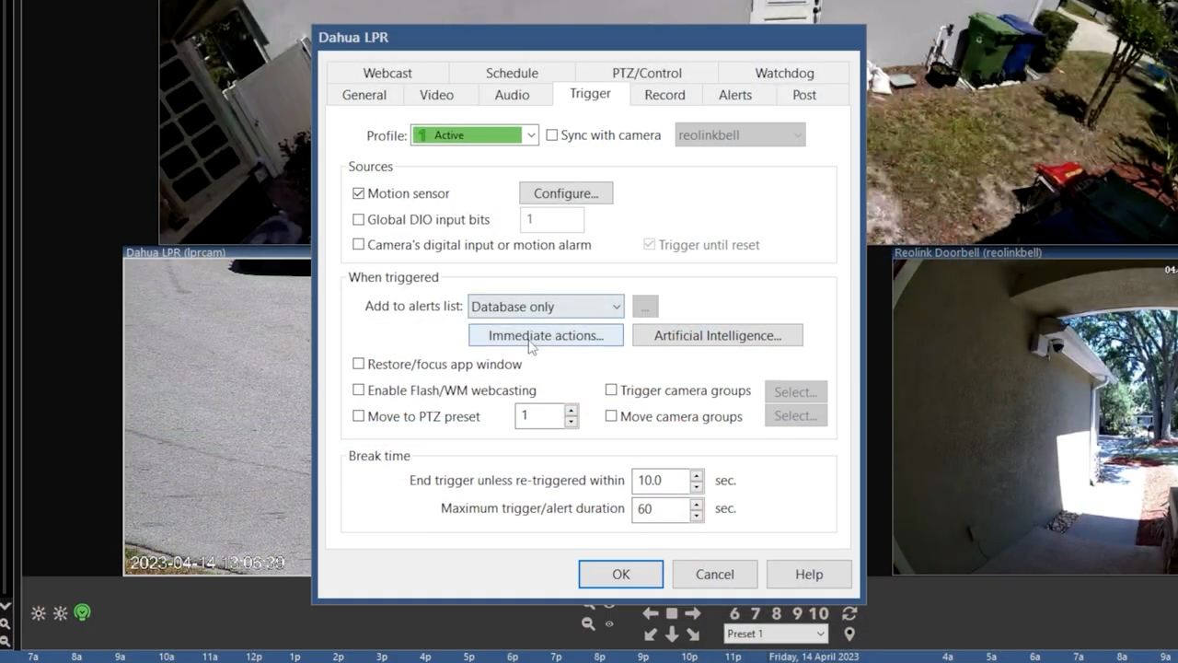Click the Friday, 14 April 2023 date label

click(x=814, y=657)
